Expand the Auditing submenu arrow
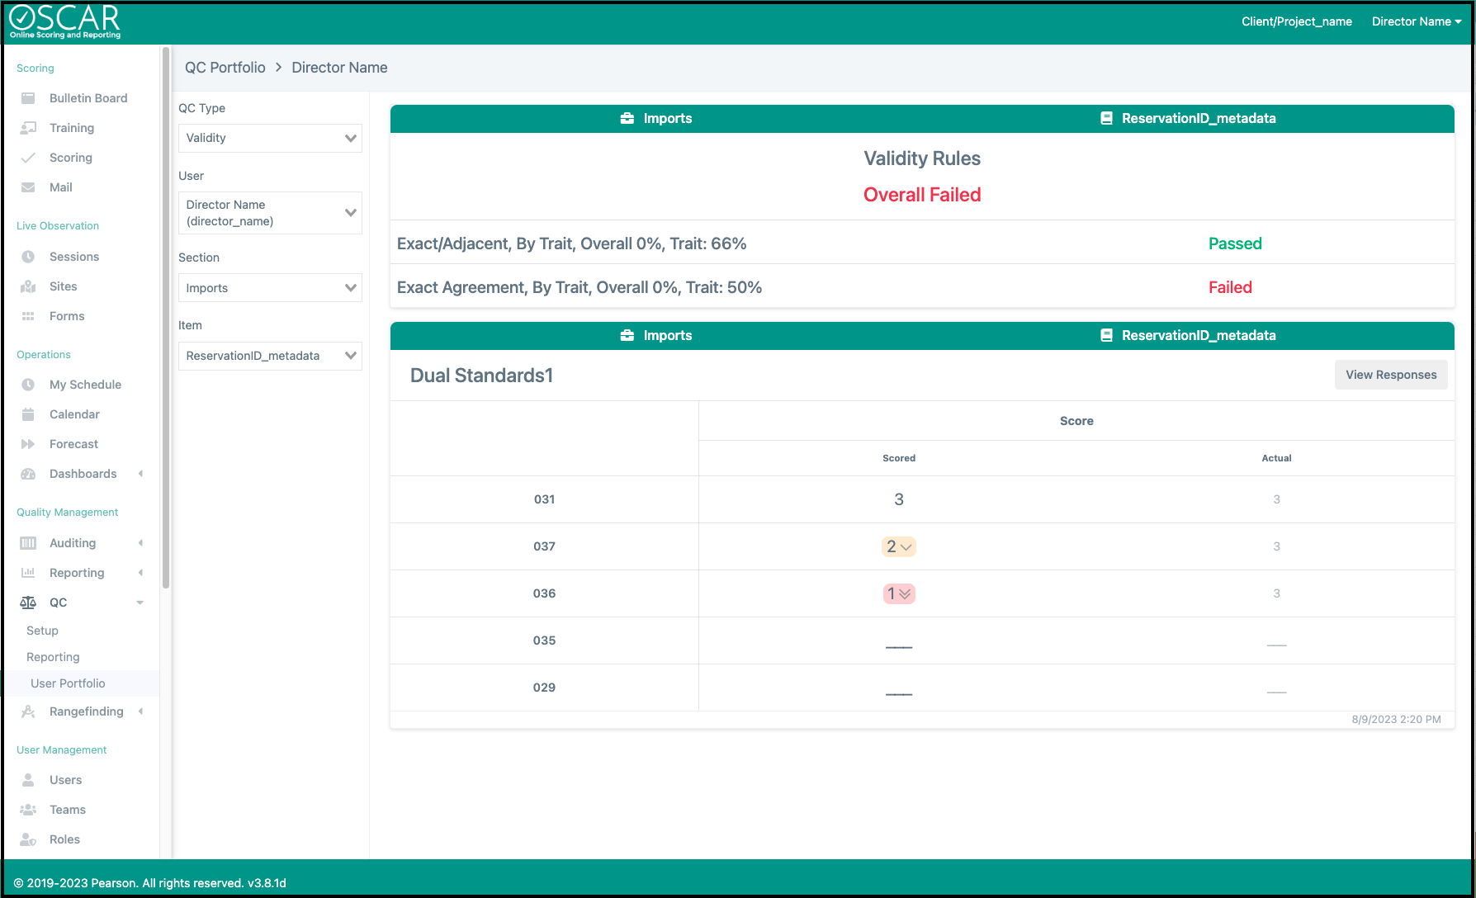Image resolution: width=1476 pixels, height=898 pixels. click(x=141, y=543)
